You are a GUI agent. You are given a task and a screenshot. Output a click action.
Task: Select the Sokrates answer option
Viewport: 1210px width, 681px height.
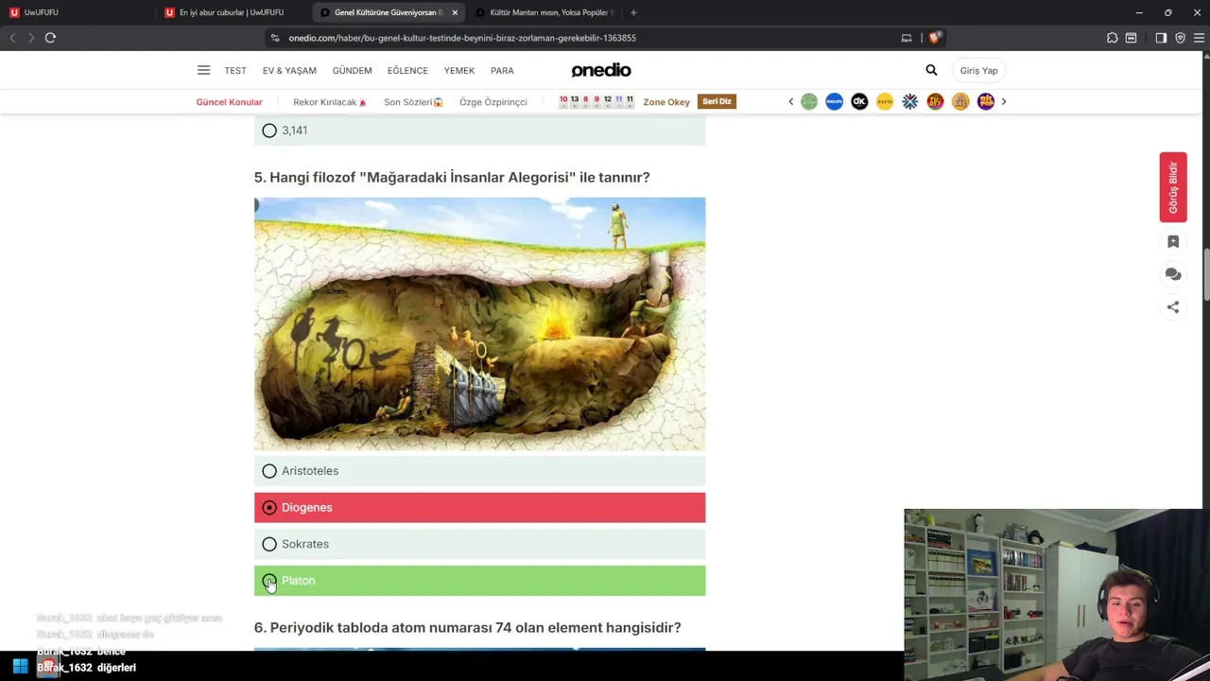coord(479,544)
